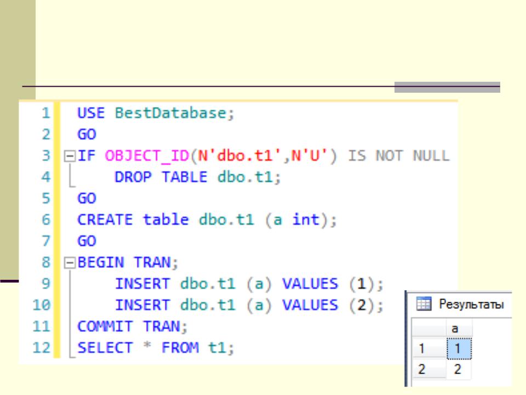Screen dimensions: 526x395
Task: Click the grid icon beside Результаты
Action: [x=423, y=305]
